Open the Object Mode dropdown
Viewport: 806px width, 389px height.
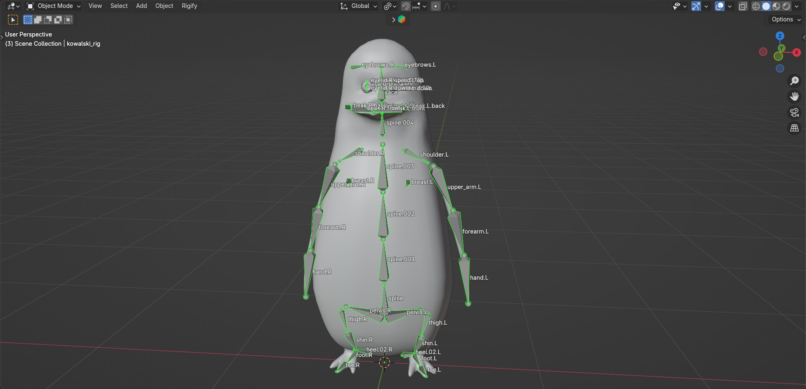tap(53, 6)
